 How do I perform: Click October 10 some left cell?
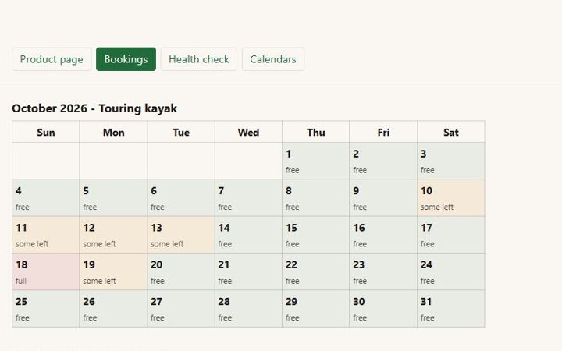(451, 197)
